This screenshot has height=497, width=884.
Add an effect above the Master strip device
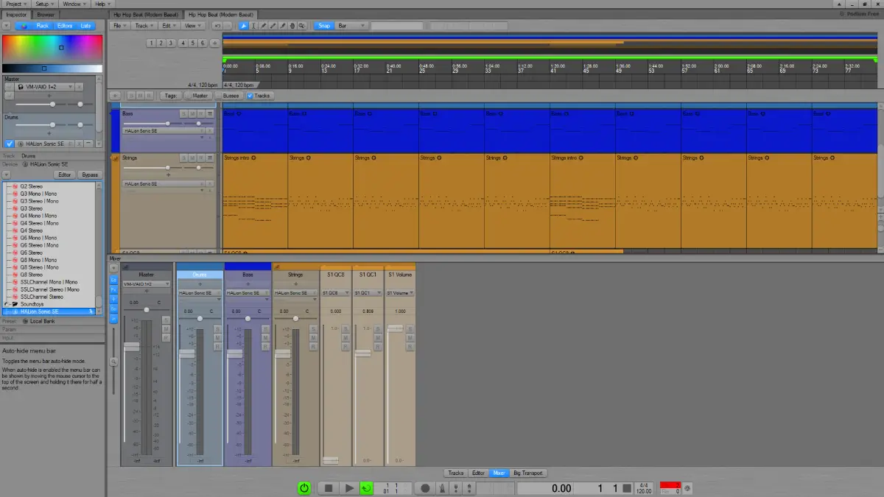click(x=147, y=292)
